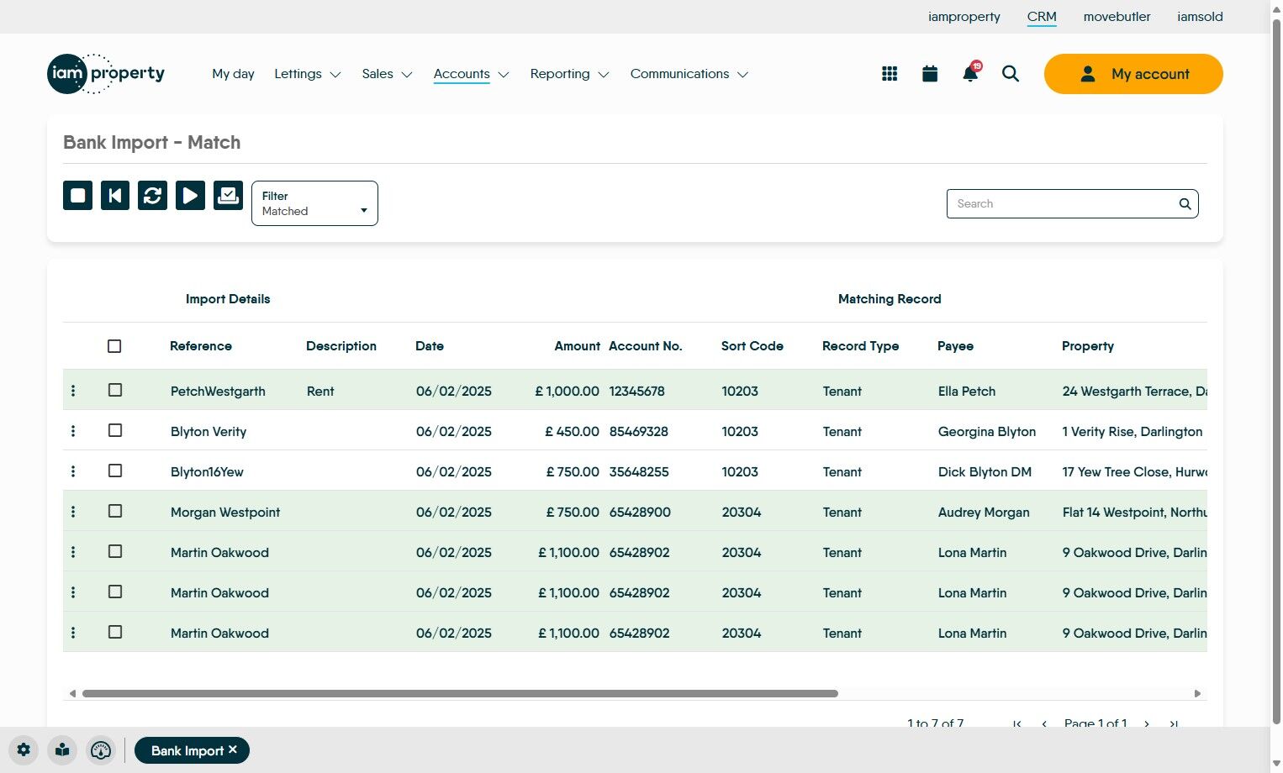This screenshot has height=773, width=1283.
Task: Click the stop square toolbar button
Action: click(77, 196)
